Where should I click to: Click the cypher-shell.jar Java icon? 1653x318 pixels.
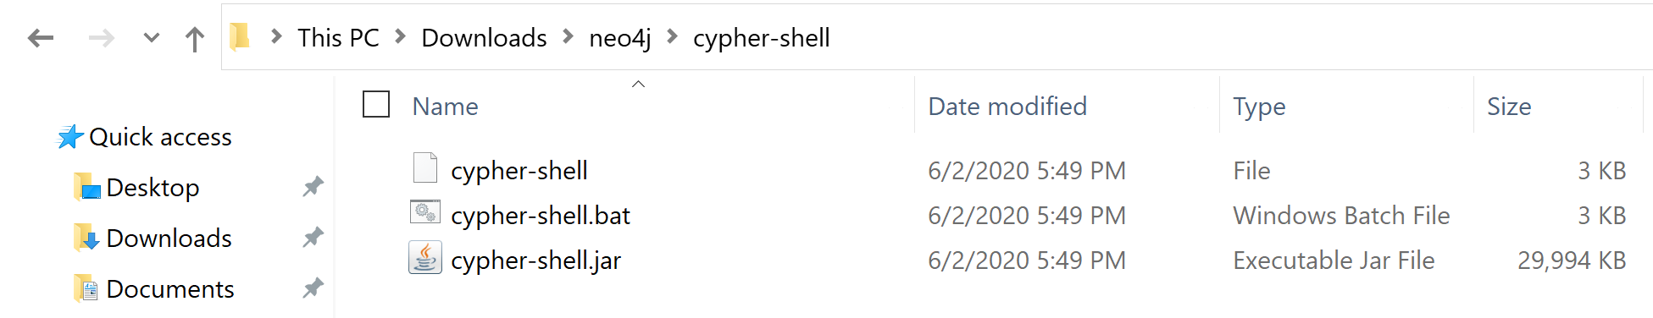[x=425, y=258]
